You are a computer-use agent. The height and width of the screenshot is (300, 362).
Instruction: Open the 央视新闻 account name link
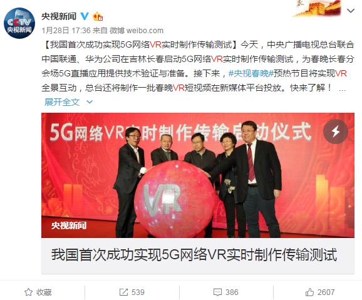tap(59, 16)
